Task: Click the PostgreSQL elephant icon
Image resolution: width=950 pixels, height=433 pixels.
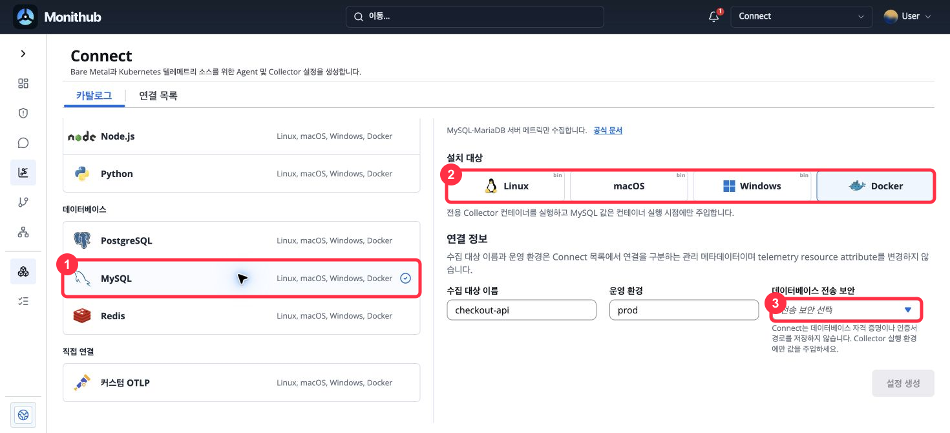Action: (81, 240)
